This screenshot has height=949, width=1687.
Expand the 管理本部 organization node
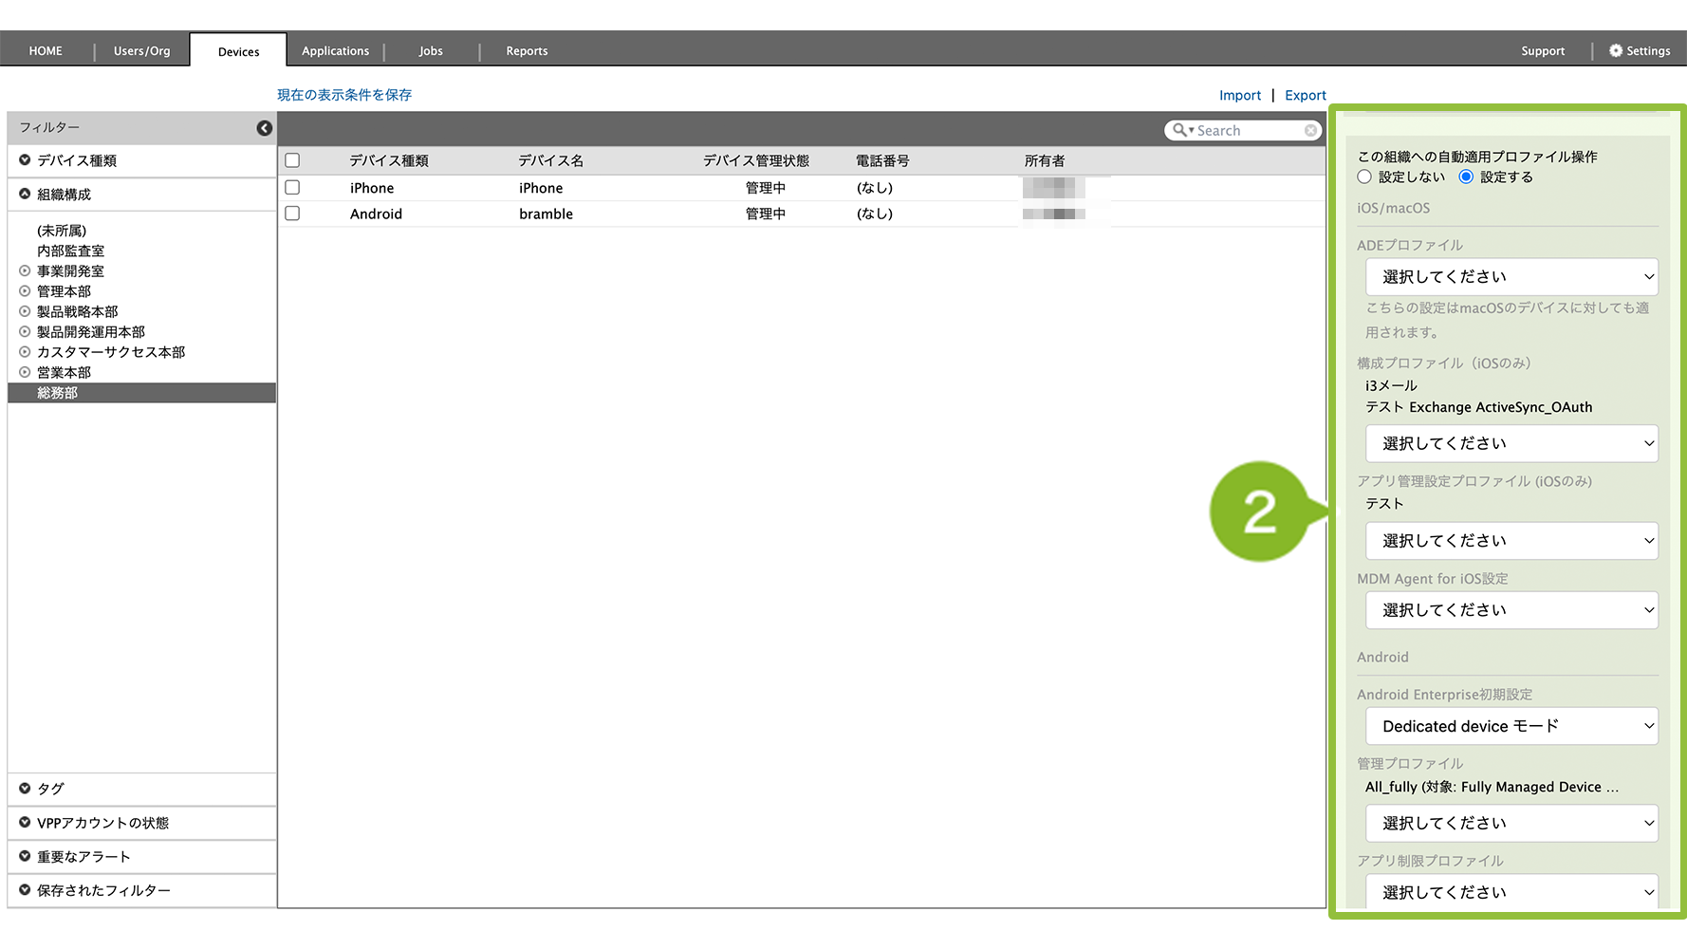coord(25,291)
